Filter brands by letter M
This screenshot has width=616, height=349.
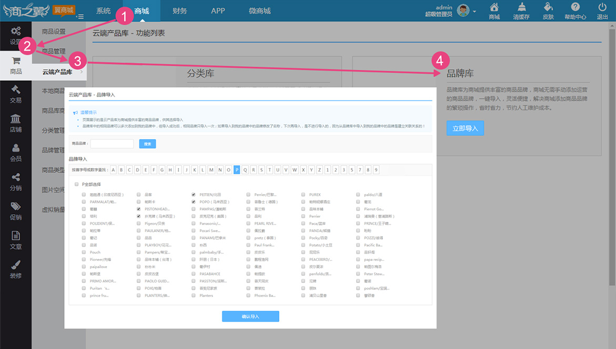coord(211,170)
